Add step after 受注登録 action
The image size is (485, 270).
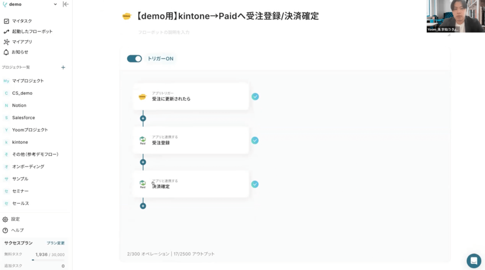pyautogui.click(x=143, y=162)
